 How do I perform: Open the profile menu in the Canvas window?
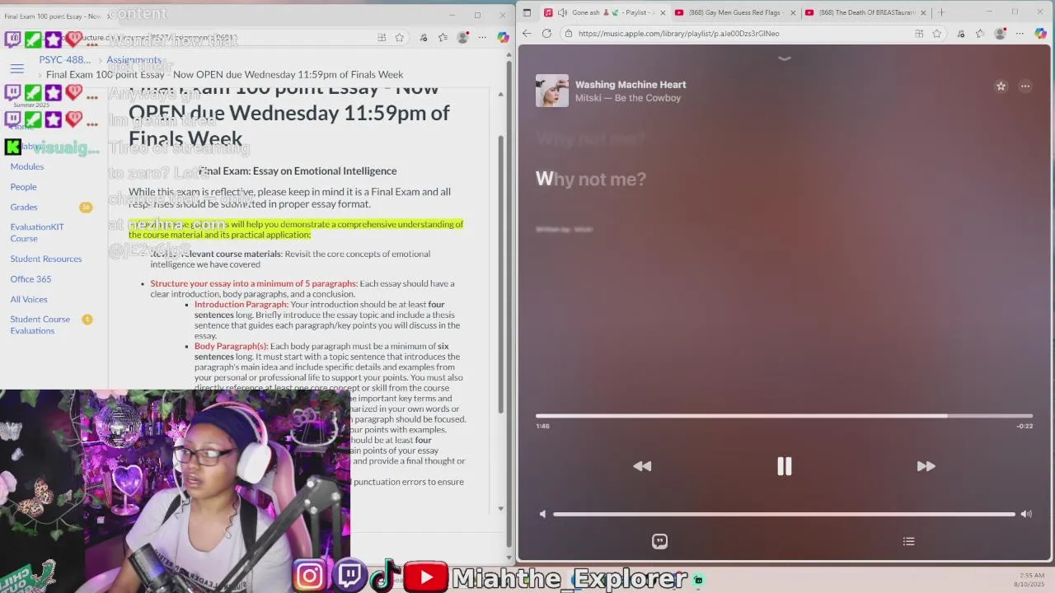click(462, 38)
